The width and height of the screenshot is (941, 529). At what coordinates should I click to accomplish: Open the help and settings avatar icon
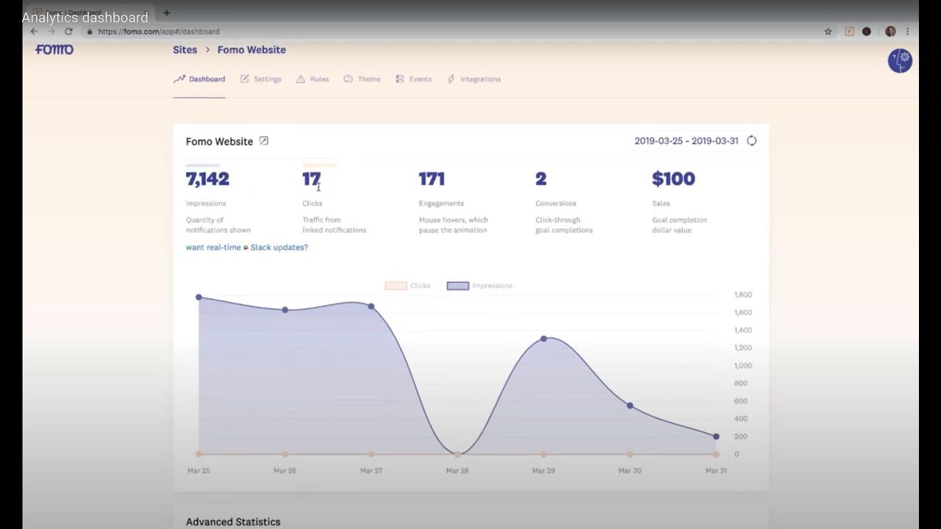[900, 60]
